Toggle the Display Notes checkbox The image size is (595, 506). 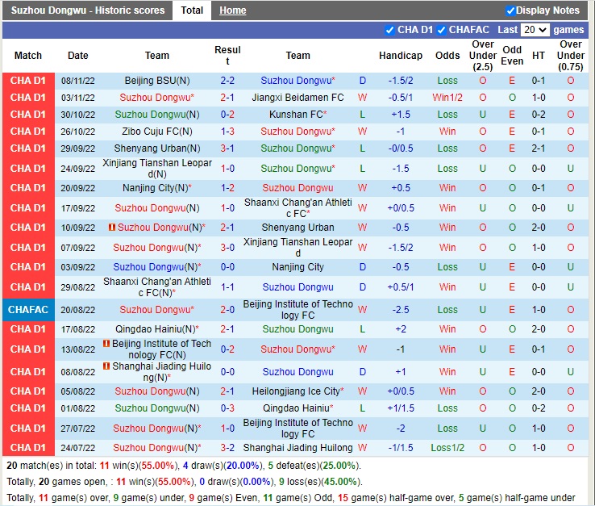(x=510, y=10)
